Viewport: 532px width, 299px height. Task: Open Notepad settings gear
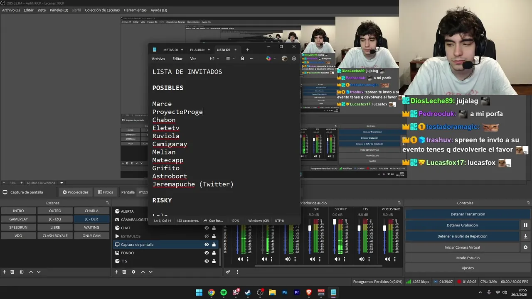click(294, 59)
